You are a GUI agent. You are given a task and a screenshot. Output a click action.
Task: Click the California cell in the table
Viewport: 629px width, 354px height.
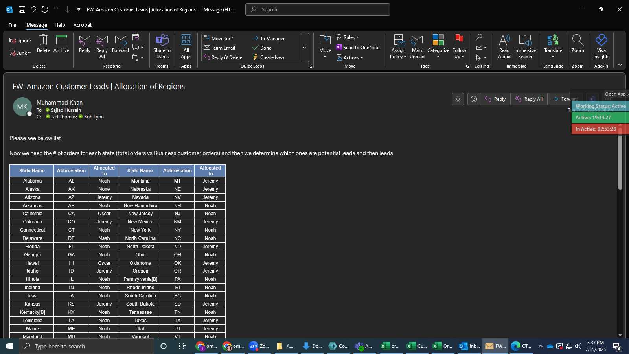32,214
